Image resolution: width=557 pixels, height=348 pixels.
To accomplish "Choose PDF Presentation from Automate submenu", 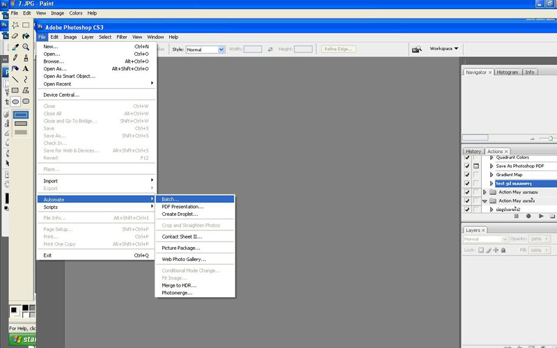I will tap(195, 207).
